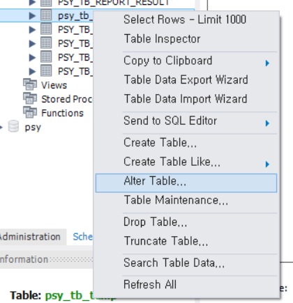The width and height of the screenshot is (293, 303).
Task: Choose Table Maintenance... option
Action: [x=186, y=200]
